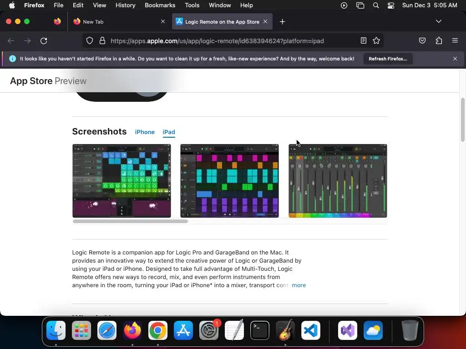Switch screenshots to iPhone
The width and height of the screenshot is (466, 349).
145,132
